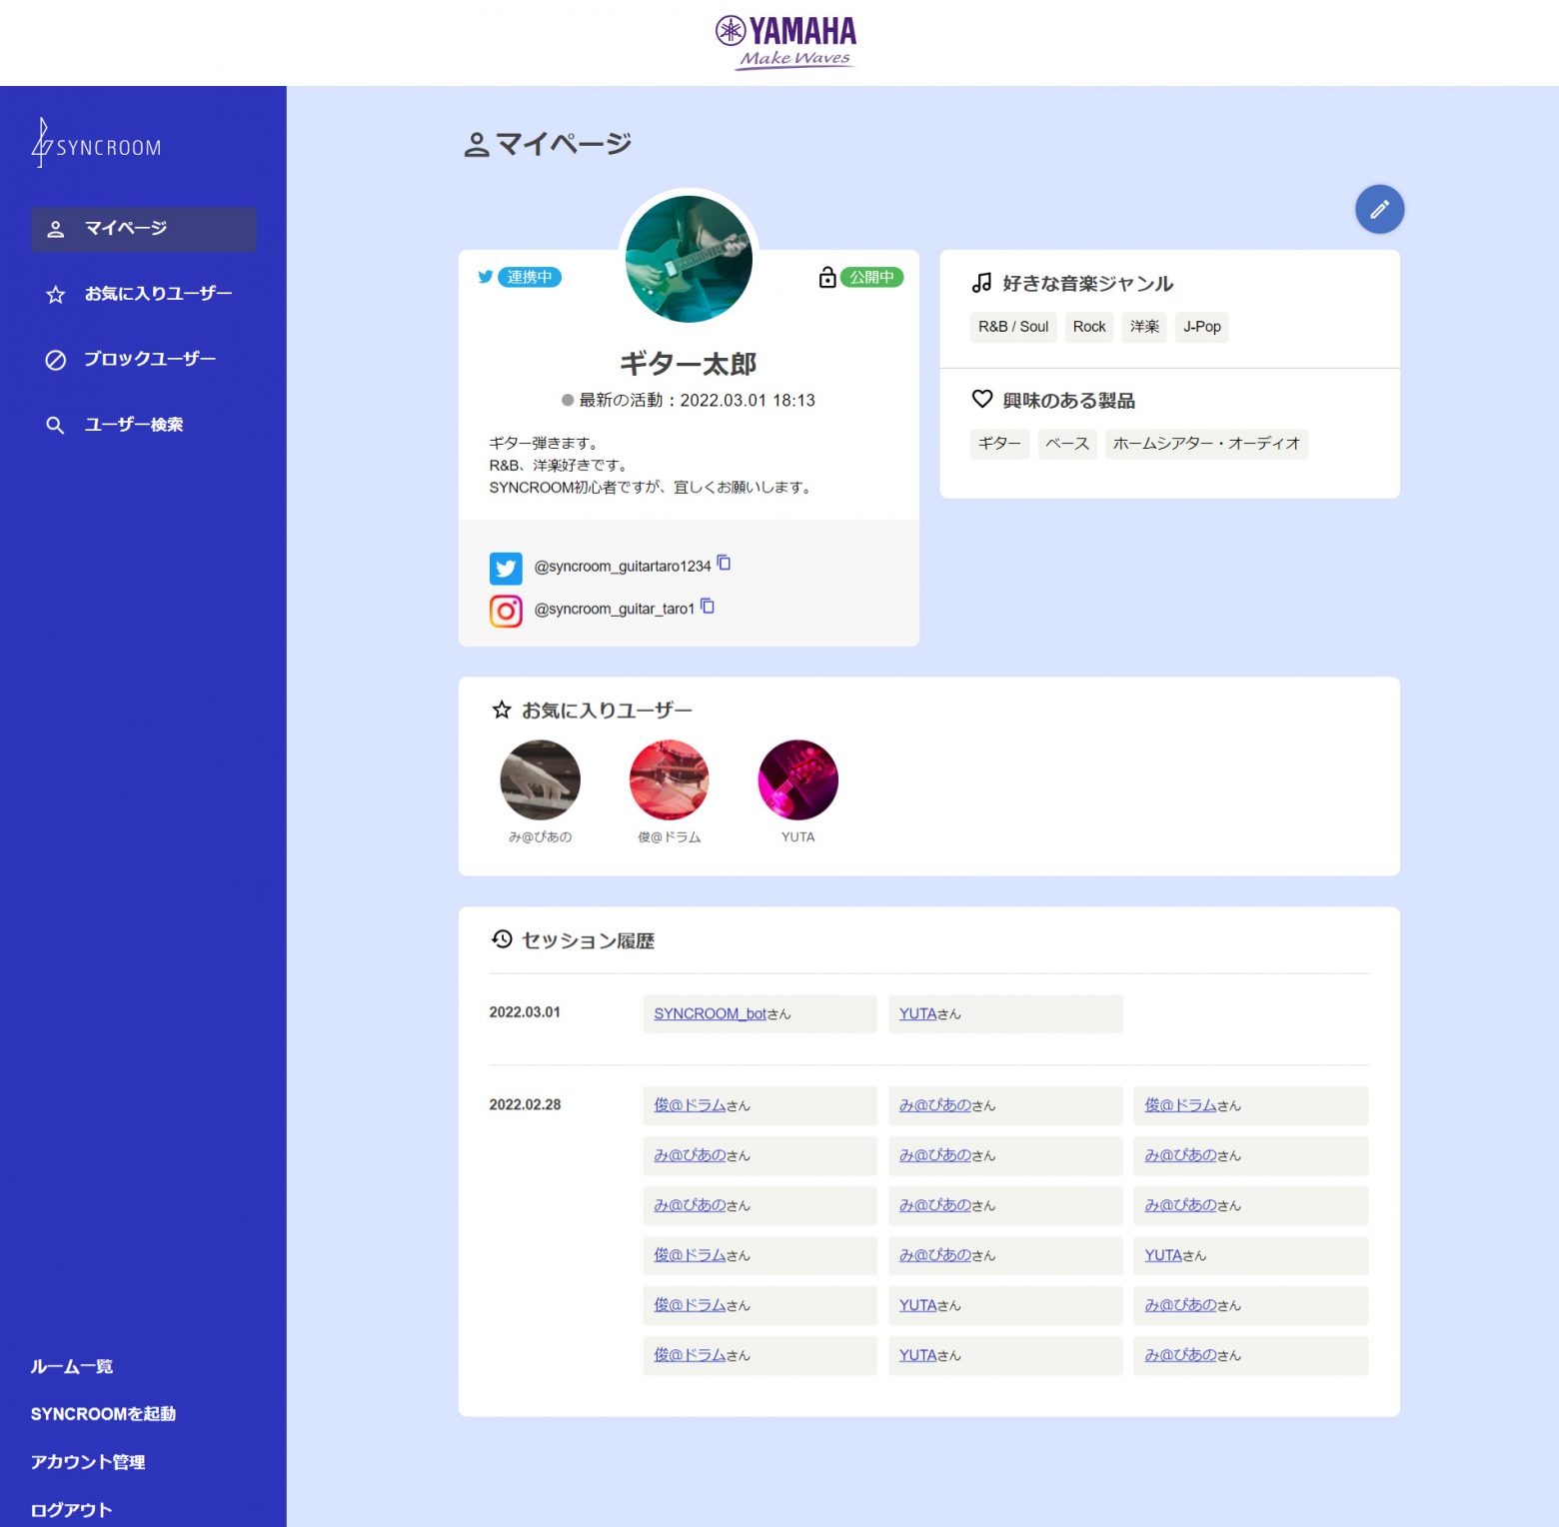Click the open padlock icon

[827, 277]
